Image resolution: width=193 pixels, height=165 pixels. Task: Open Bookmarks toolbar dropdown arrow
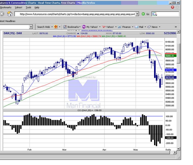pyautogui.click(x=80, y=27)
